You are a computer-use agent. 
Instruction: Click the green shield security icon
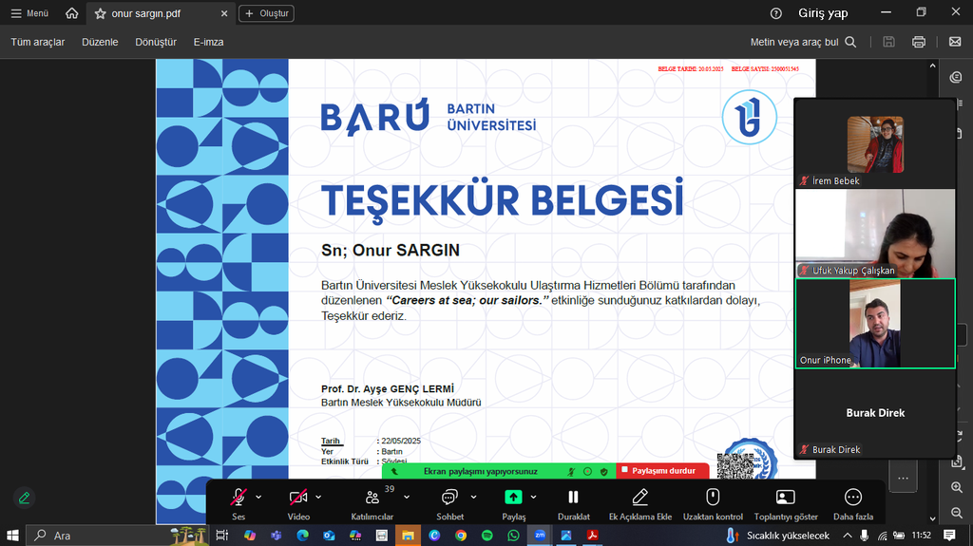click(603, 472)
